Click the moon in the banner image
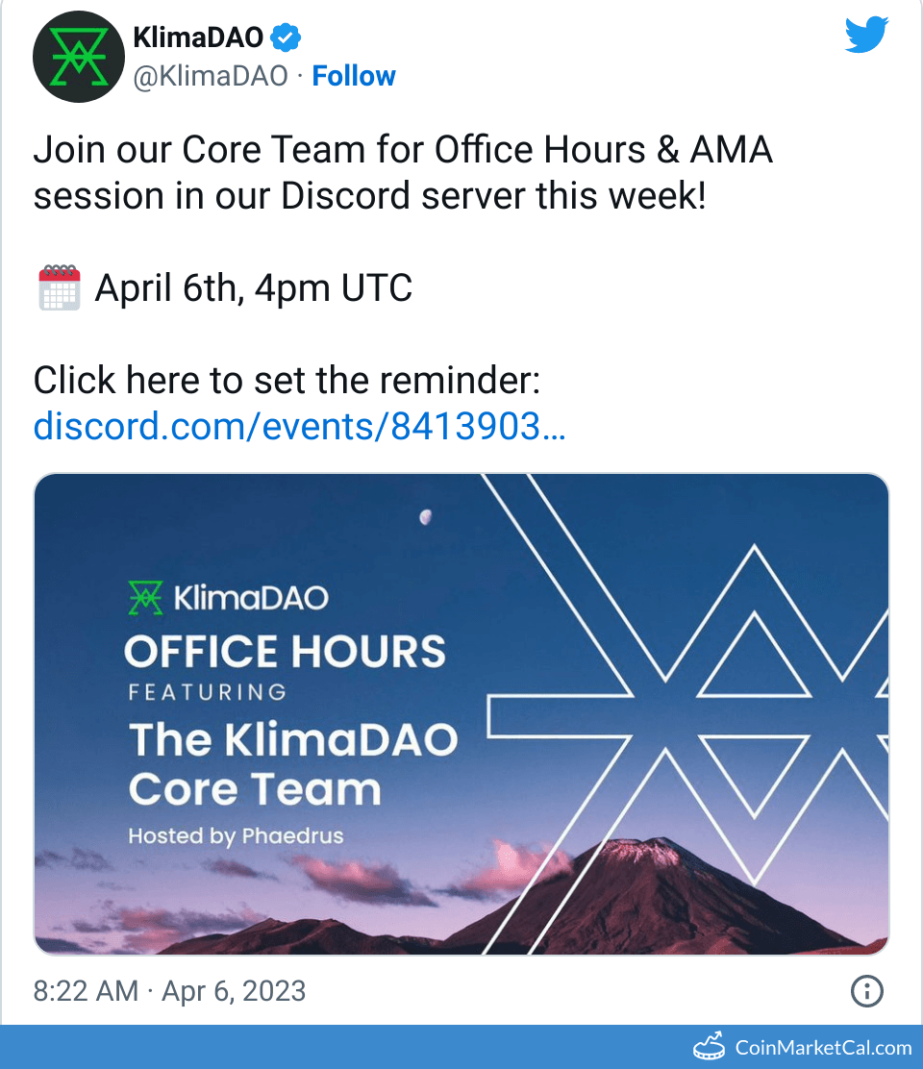This screenshot has width=923, height=1069. [425, 518]
